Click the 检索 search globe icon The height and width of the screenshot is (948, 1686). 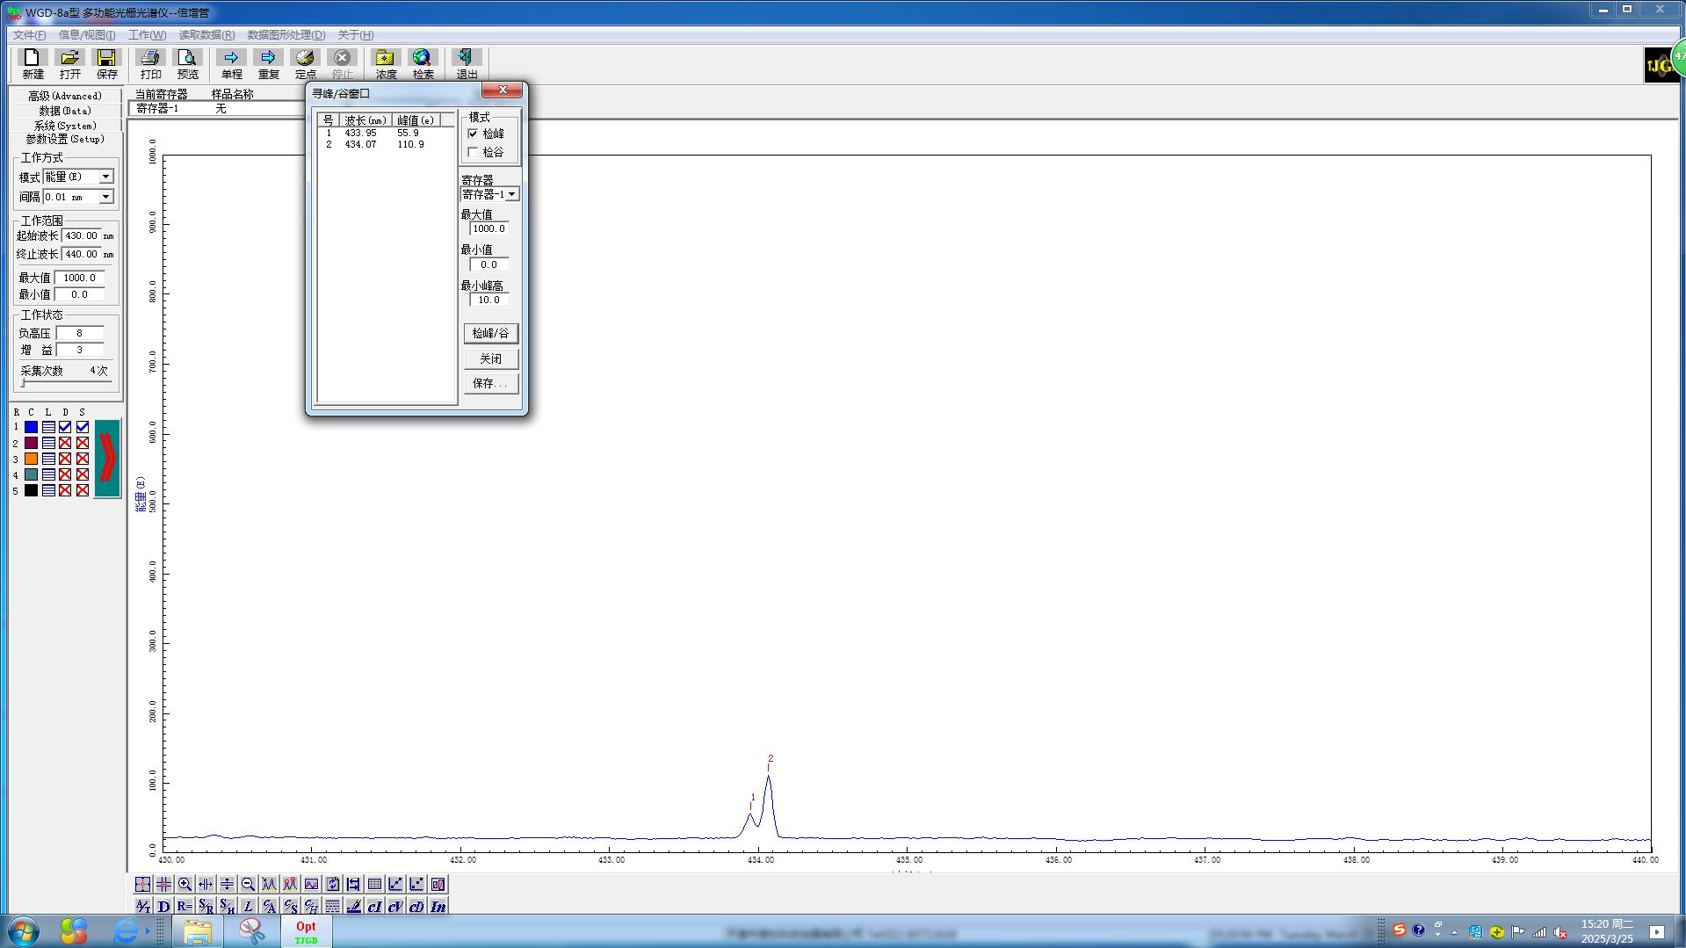[x=423, y=63]
